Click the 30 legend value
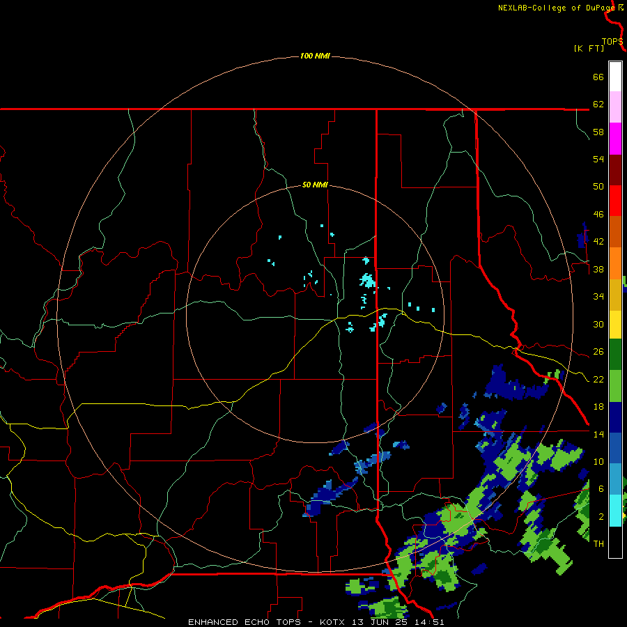Image resolution: width=627 pixels, height=627 pixels. [598, 324]
